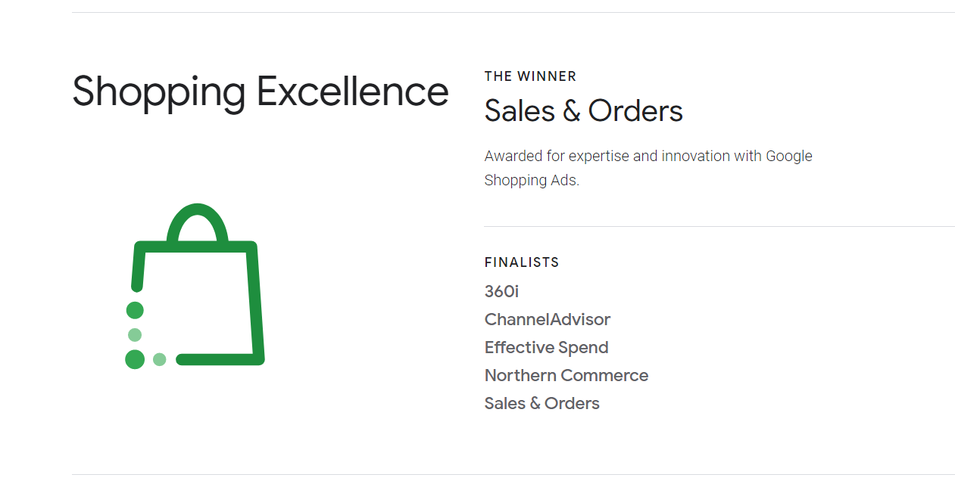Open the winner title Sales & Orders
955x487 pixels.
(583, 111)
